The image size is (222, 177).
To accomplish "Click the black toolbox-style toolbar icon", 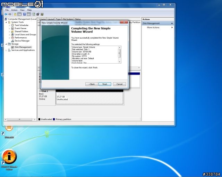I will point(38,14).
